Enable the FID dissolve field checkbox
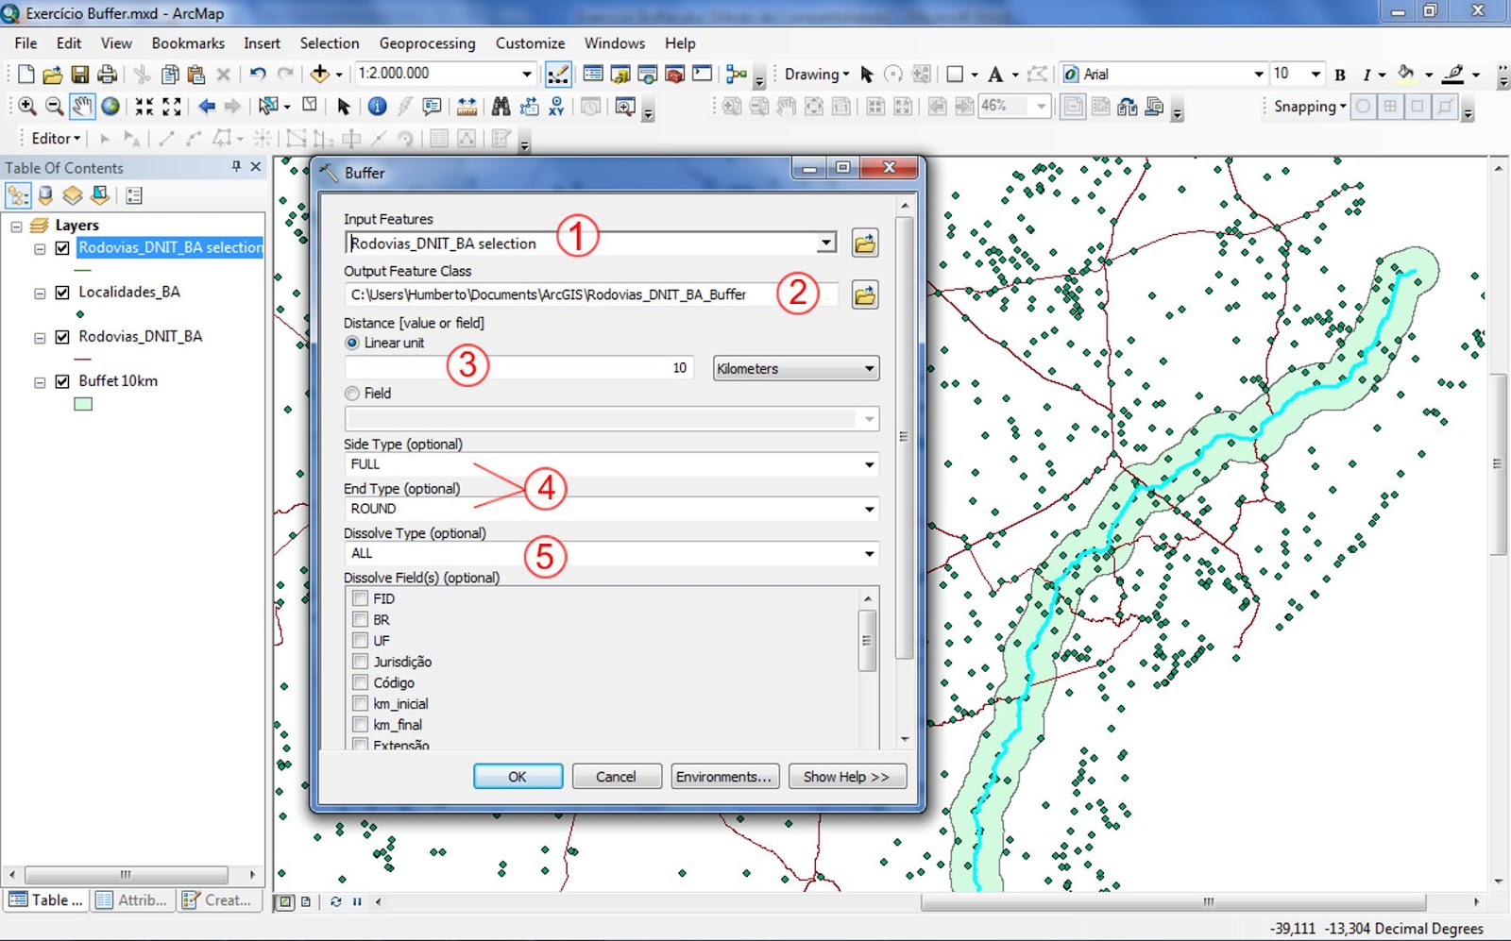1511x941 pixels. coord(360,597)
